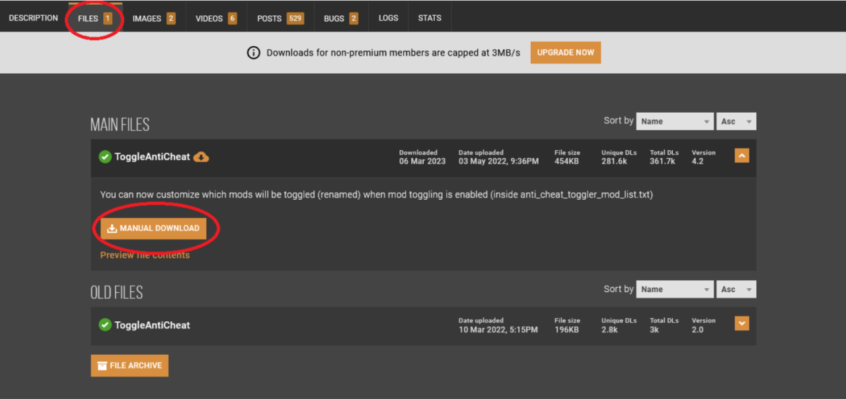846x399 pixels.
Task: Expand the old ToggleAntiCheat file entry
Action: point(742,324)
